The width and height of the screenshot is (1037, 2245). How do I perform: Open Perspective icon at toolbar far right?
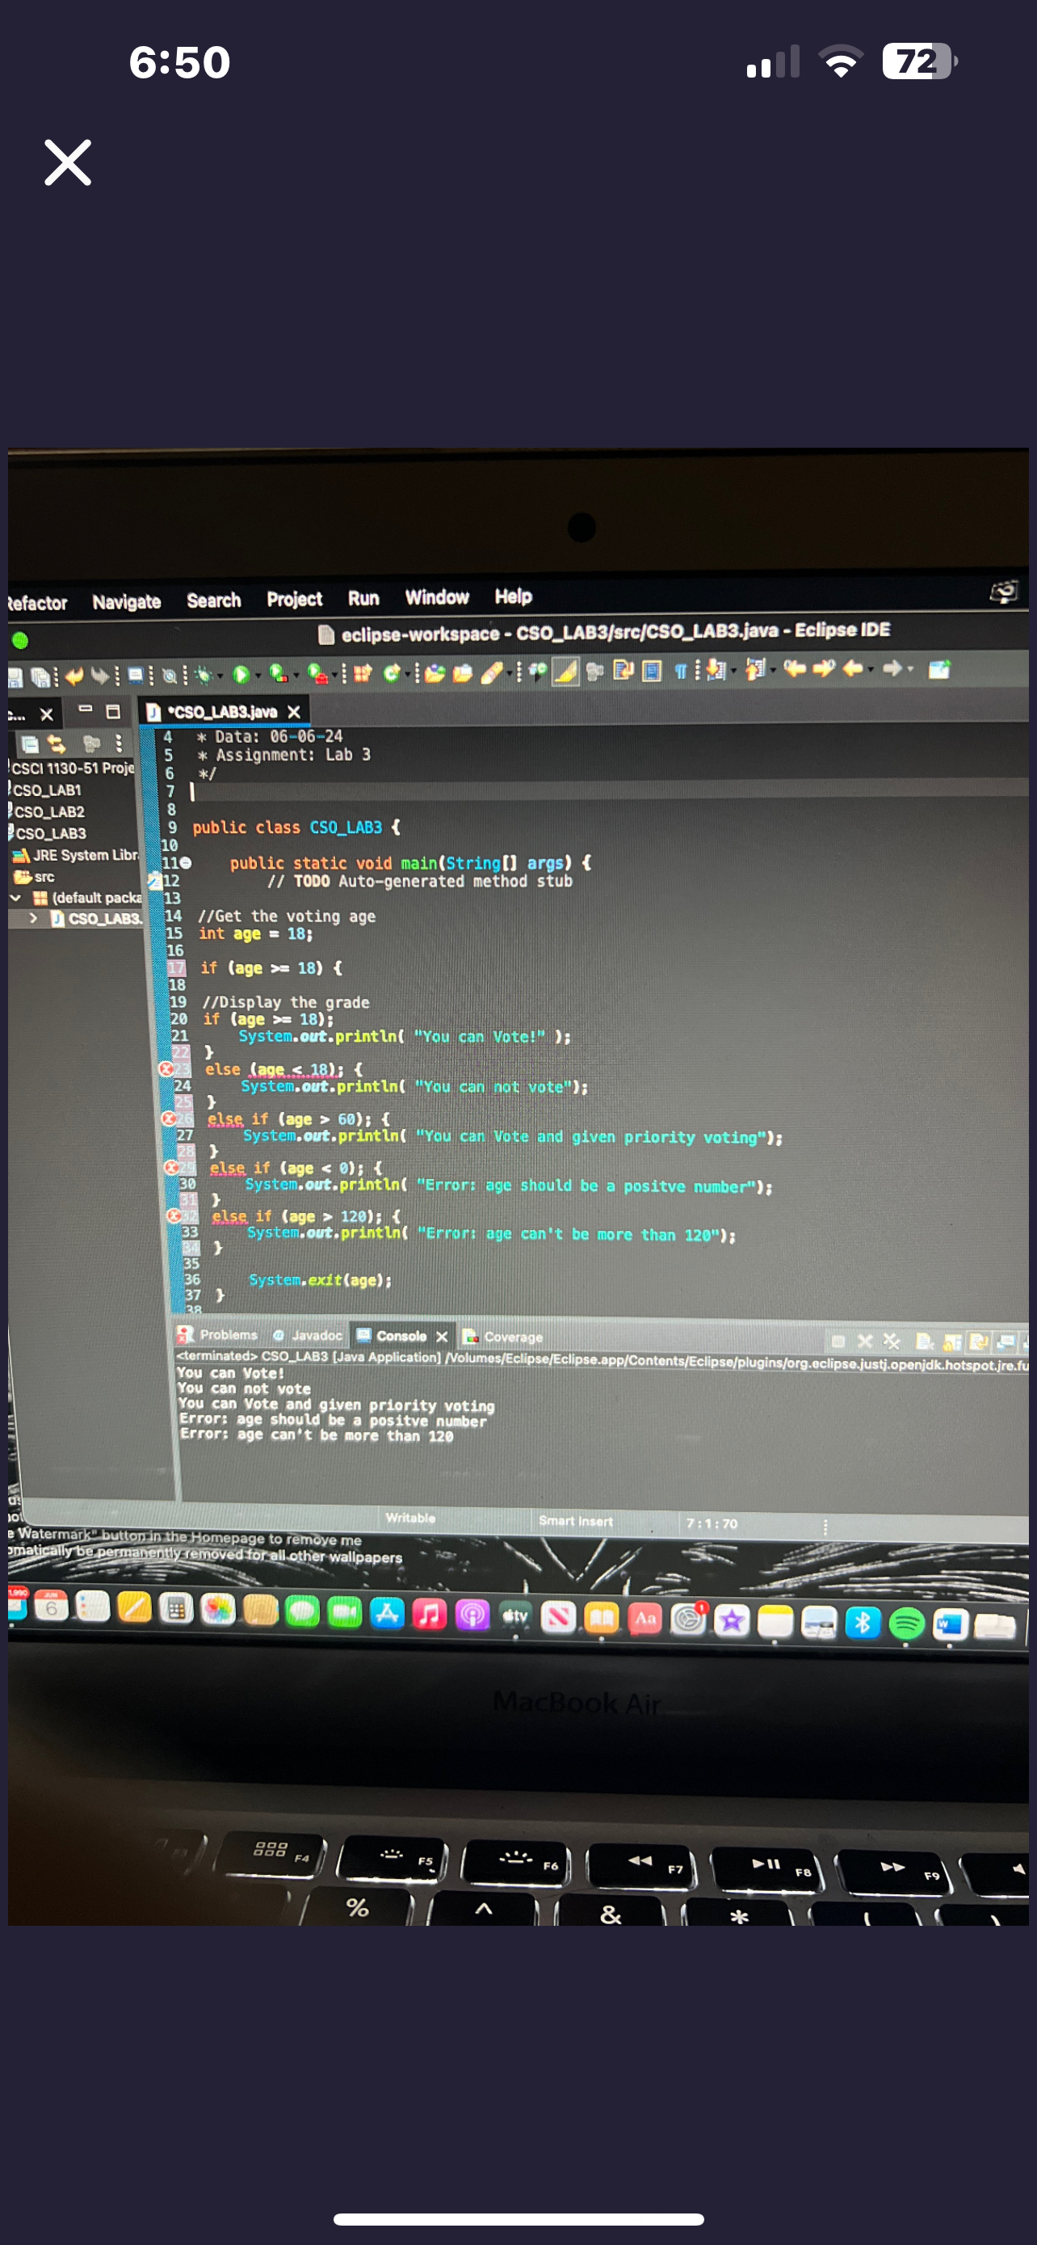tap(940, 669)
